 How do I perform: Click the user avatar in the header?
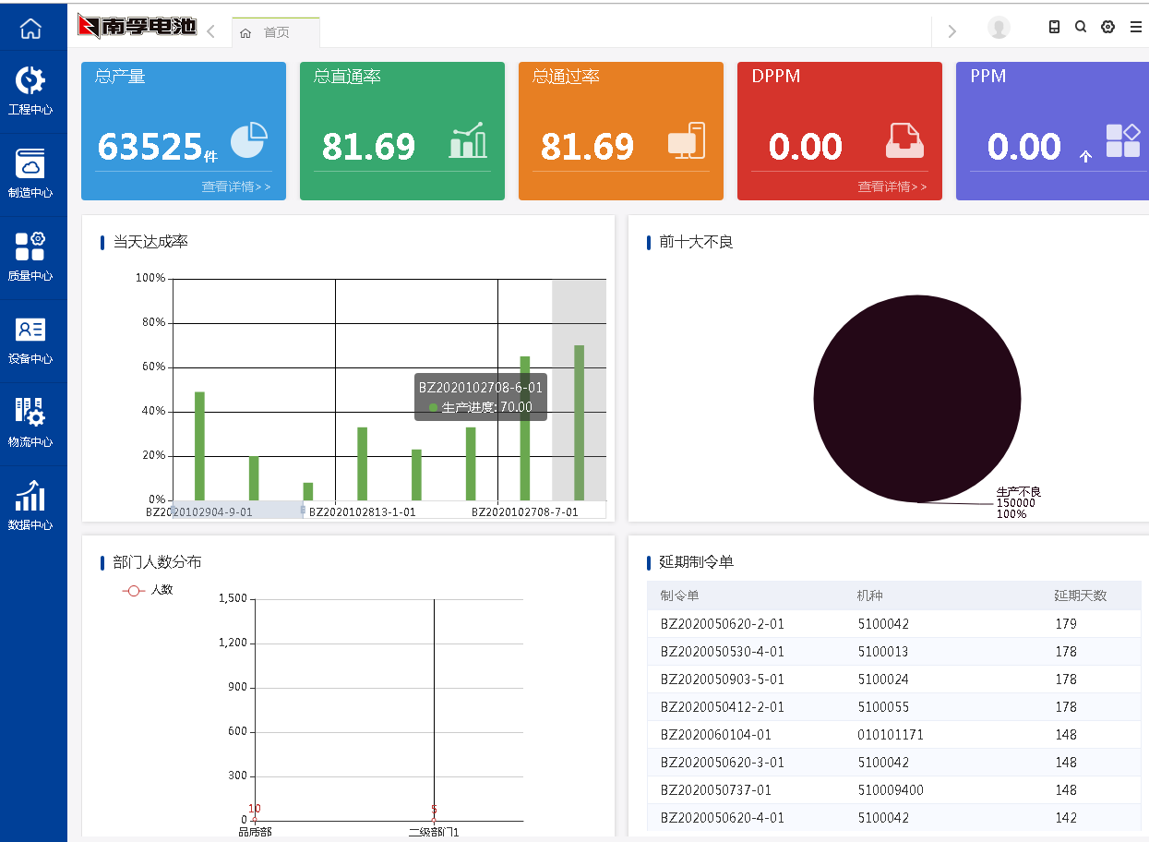click(x=999, y=27)
